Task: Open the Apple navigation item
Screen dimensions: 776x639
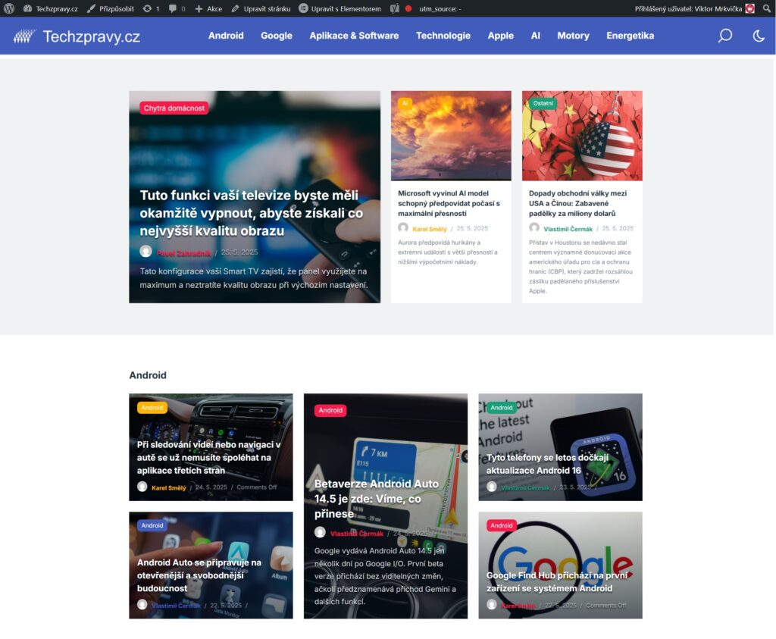Action: click(501, 36)
